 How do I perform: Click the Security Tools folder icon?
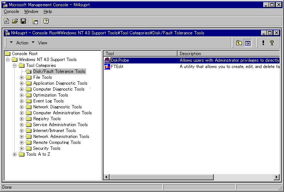pos(28,148)
